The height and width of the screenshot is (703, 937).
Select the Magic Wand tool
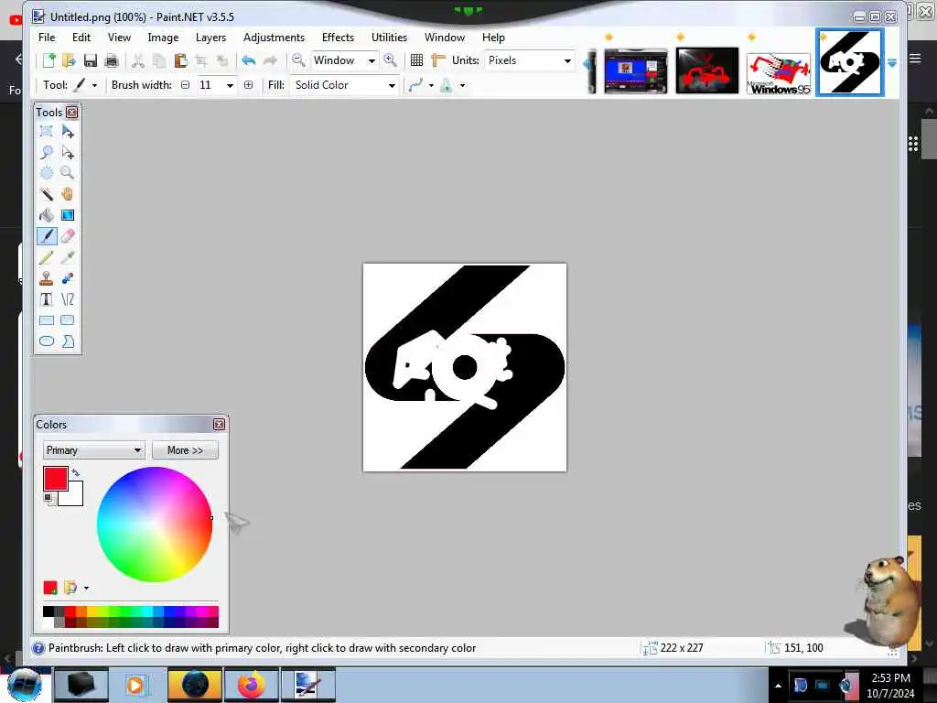point(46,194)
